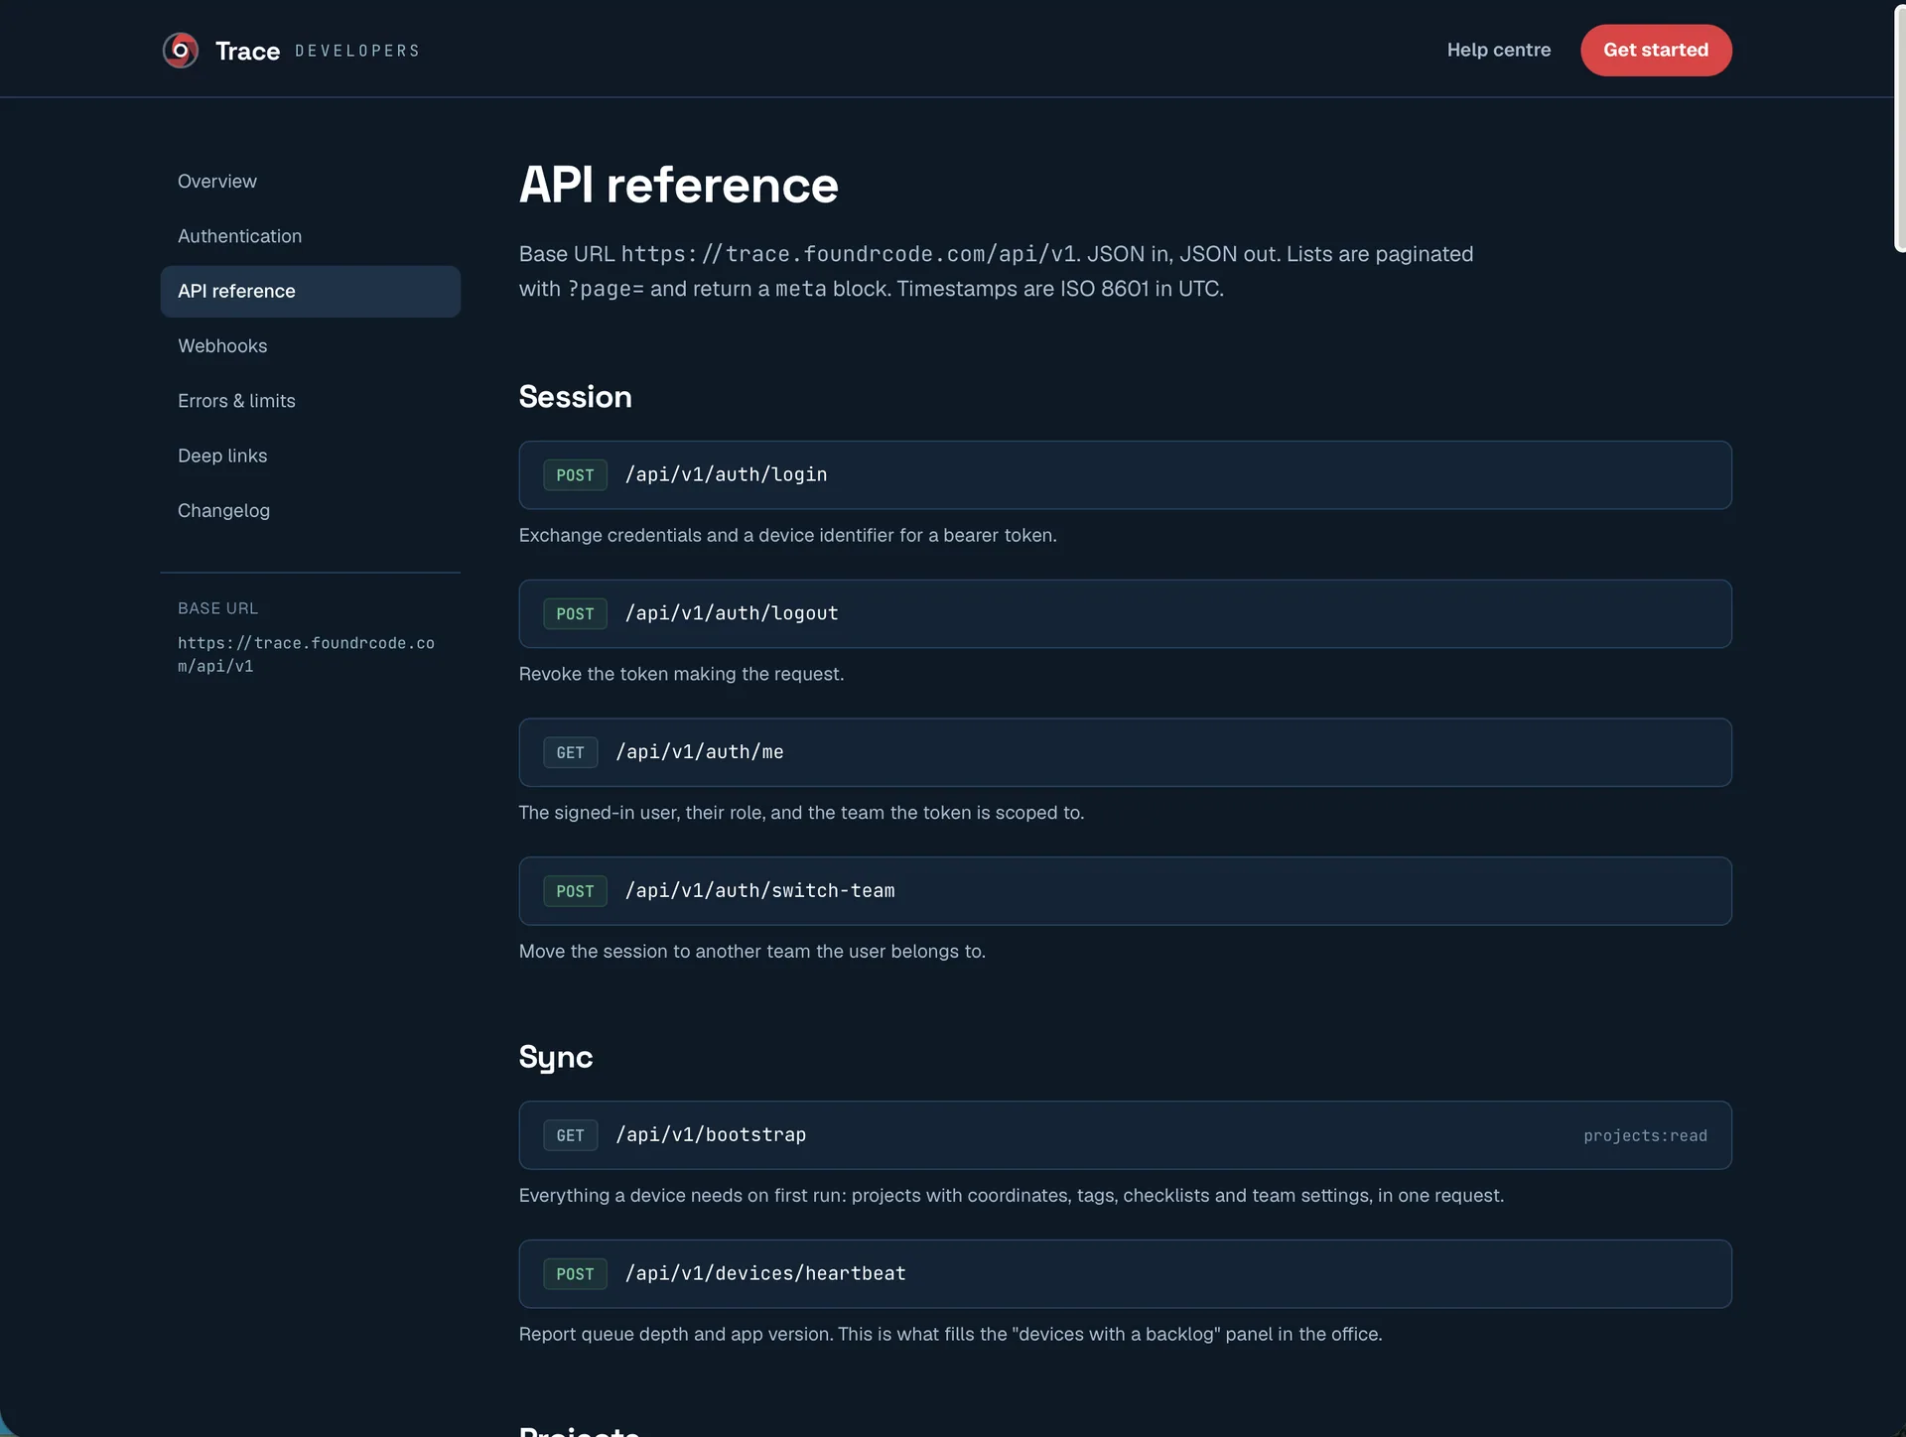Screen dimensions: 1906x1437
Task: Open the Help centre link
Action: [x=1498, y=50]
